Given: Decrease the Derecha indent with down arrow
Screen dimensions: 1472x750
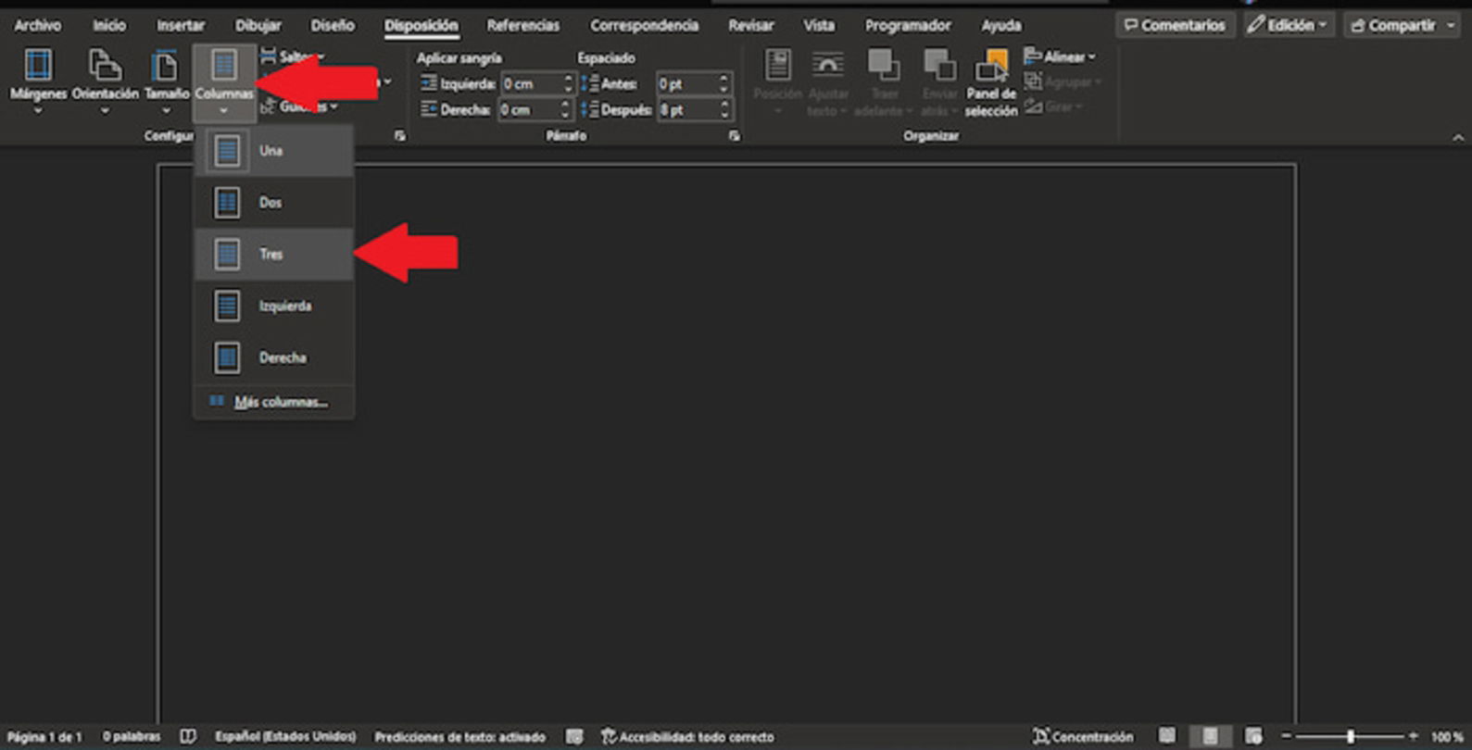Looking at the screenshot, I should click(565, 116).
